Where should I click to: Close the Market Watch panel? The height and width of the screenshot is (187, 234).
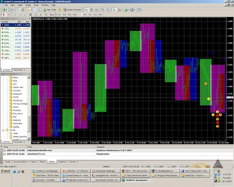click(x=29, y=18)
